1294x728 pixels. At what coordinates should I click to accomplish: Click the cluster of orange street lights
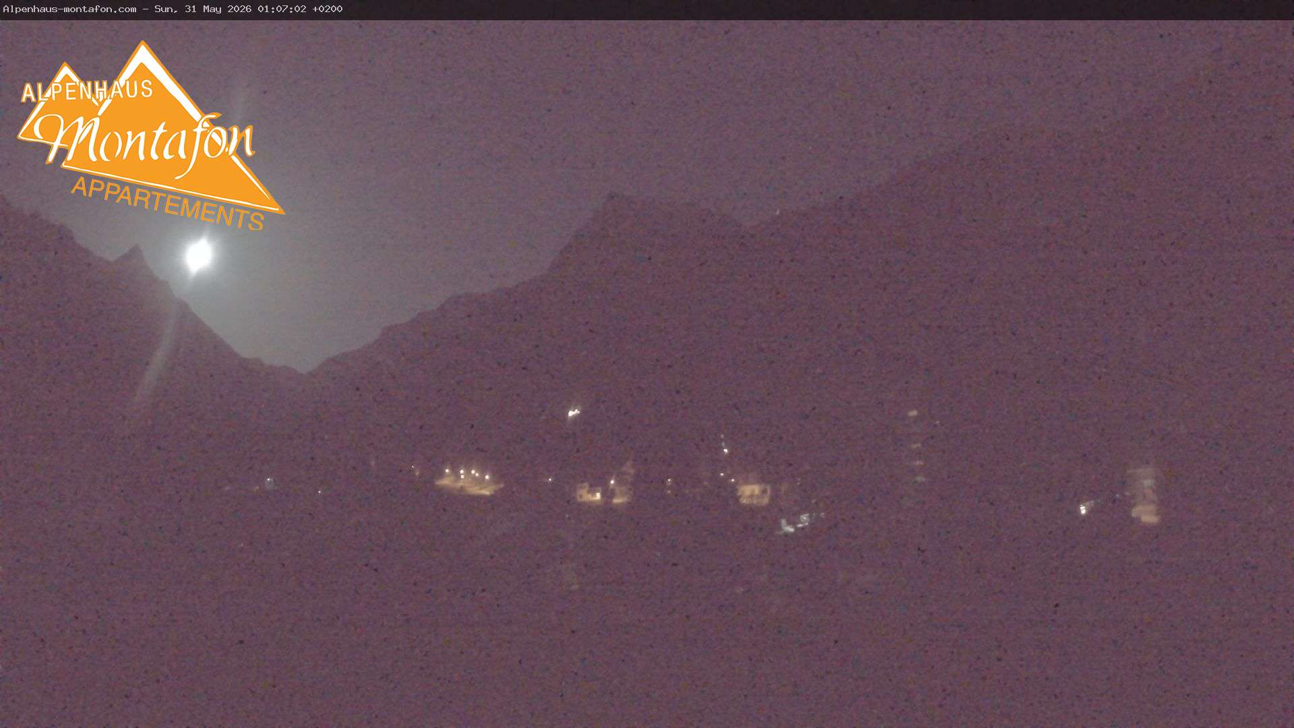[x=468, y=481]
